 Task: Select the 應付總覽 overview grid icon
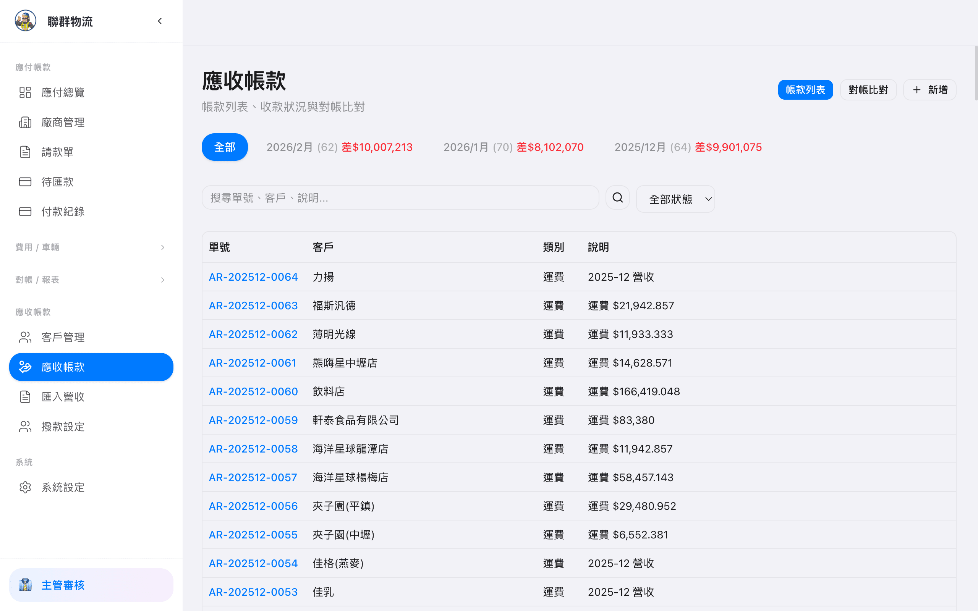pyautogui.click(x=25, y=92)
